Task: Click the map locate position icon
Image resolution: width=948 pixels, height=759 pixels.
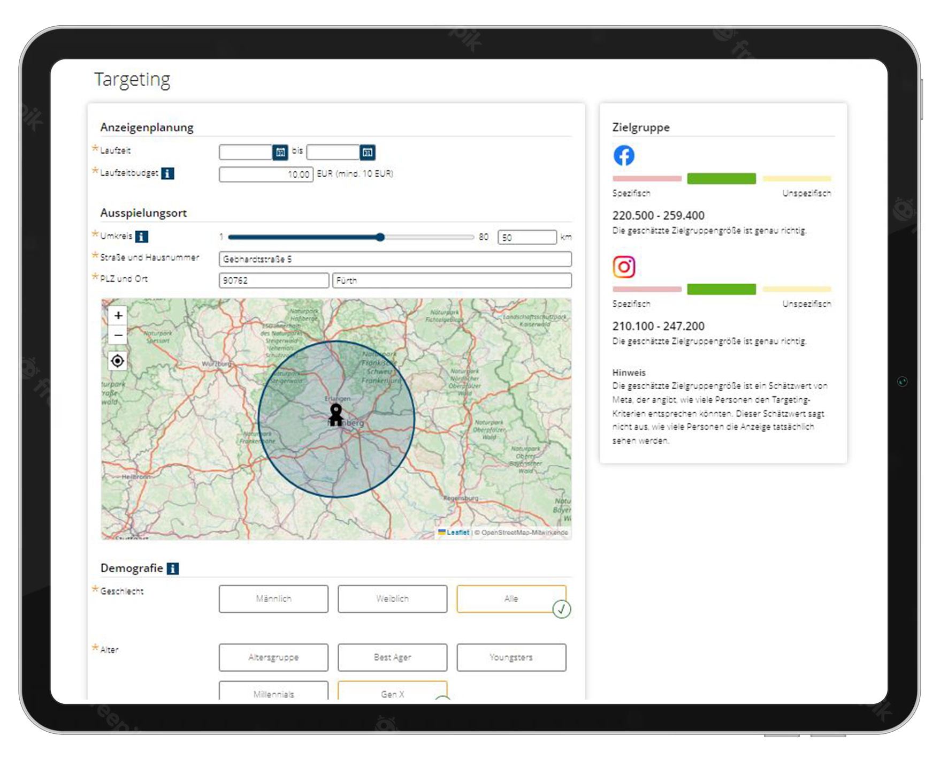Action: [118, 361]
